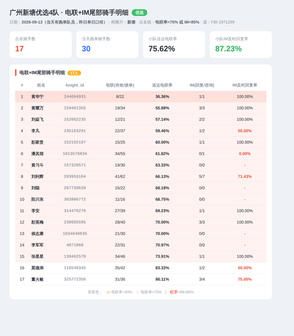
Task: Select the team IM reply rate 87.23%
Action: [x=228, y=48]
